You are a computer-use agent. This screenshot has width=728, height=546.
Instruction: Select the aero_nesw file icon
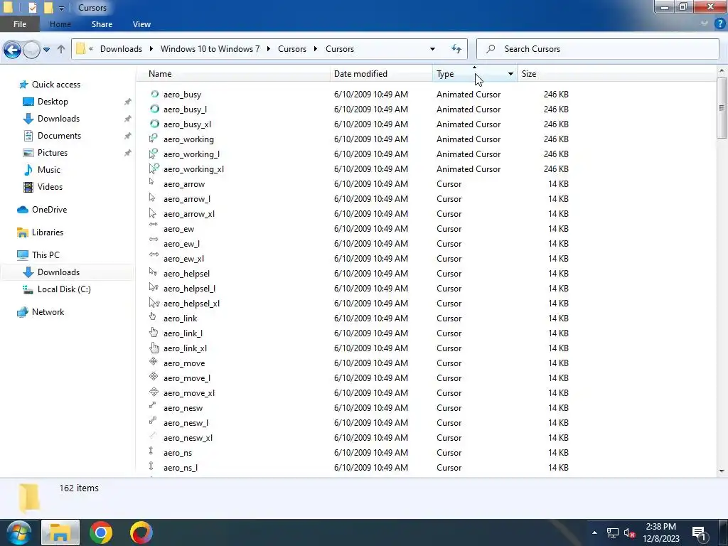(152, 405)
